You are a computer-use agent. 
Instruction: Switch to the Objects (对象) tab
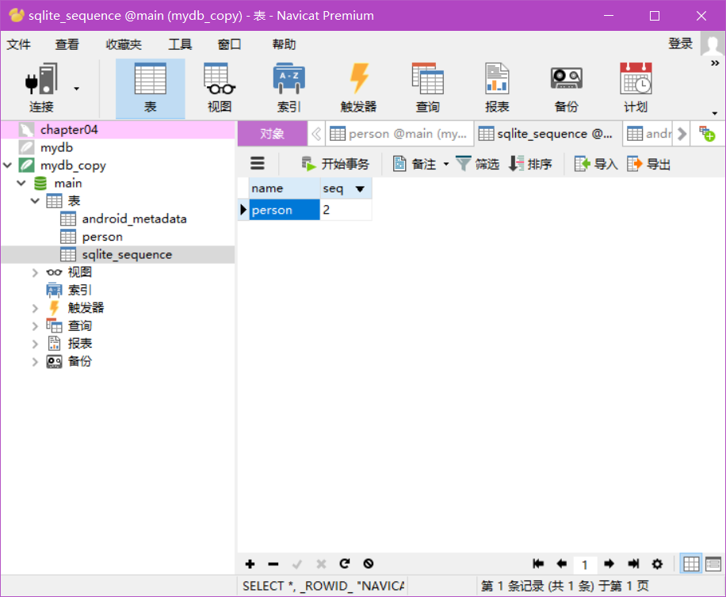pos(273,134)
